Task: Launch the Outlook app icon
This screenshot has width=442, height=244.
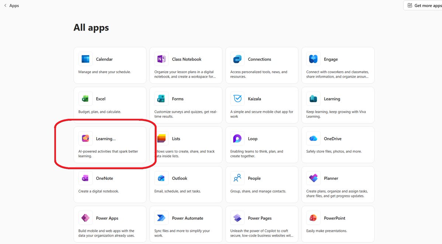Action: tap(161, 178)
